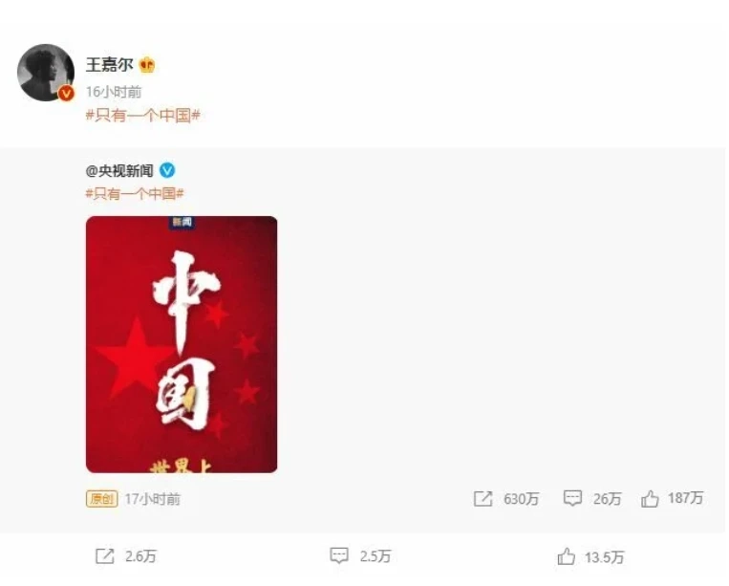Open hashtag #只有一个中国# in the reposted post
The height and width of the screenshot is (586, 729).
click(x=135, y=193)
